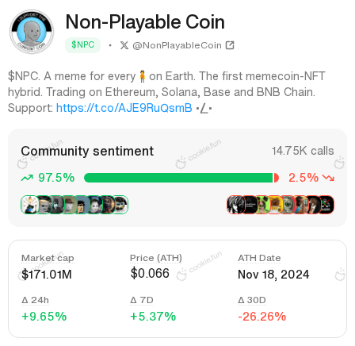Screen dimensions: 355x346
Task: Click the green bullish trend arrow icon
Action: tap(27, 178)
